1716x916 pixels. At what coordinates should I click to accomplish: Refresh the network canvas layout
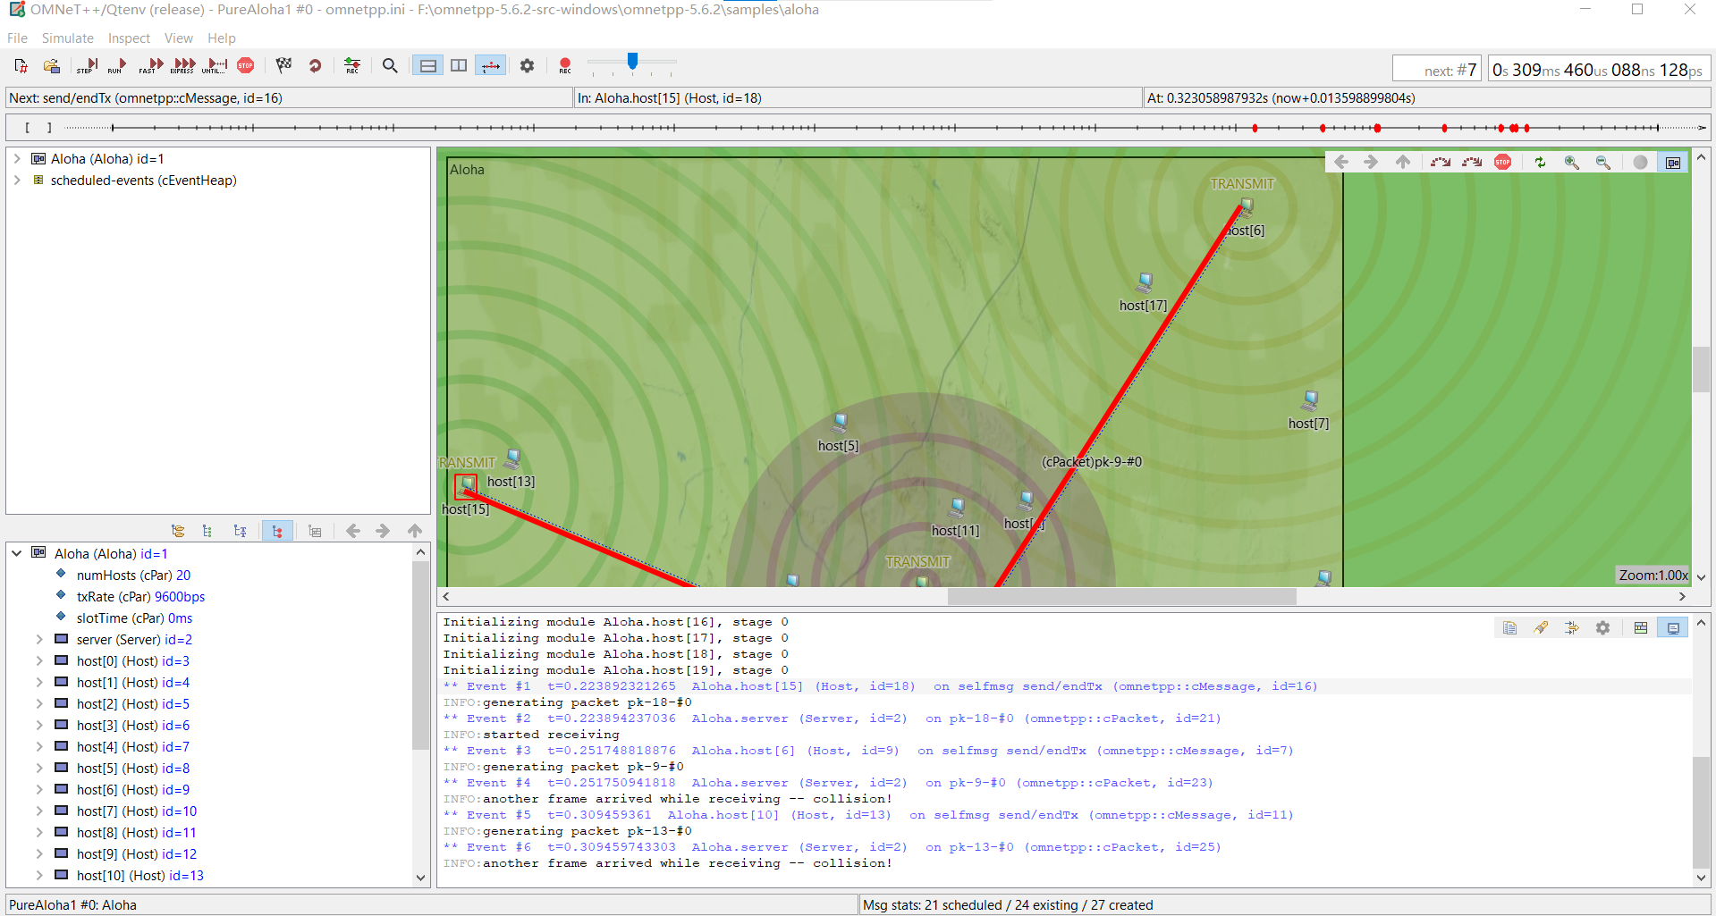(x=1540, y=162)
